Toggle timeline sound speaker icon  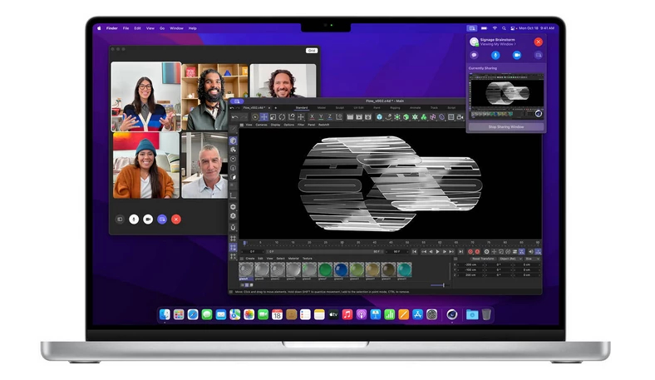point(531,252)
